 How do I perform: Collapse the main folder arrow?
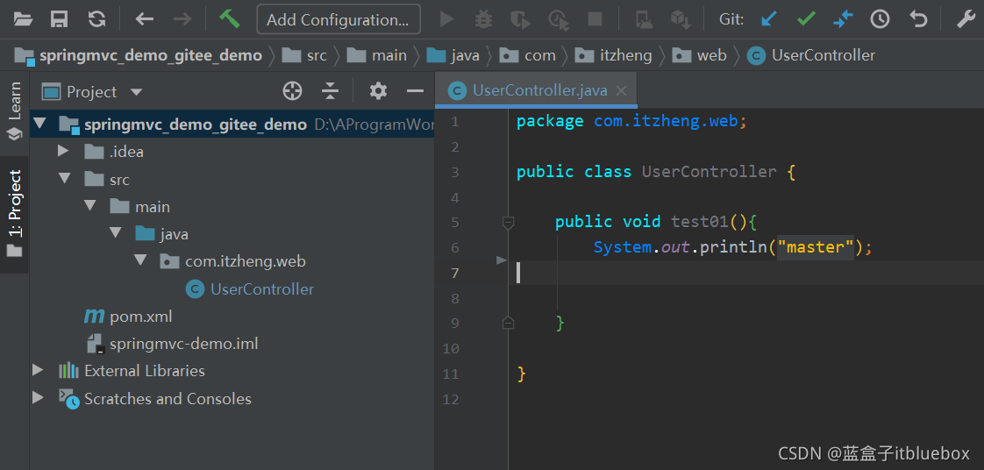coord(89,206)
